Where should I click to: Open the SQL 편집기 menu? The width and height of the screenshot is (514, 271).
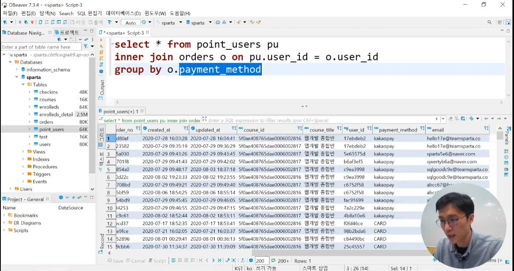[x=89, y=13]
